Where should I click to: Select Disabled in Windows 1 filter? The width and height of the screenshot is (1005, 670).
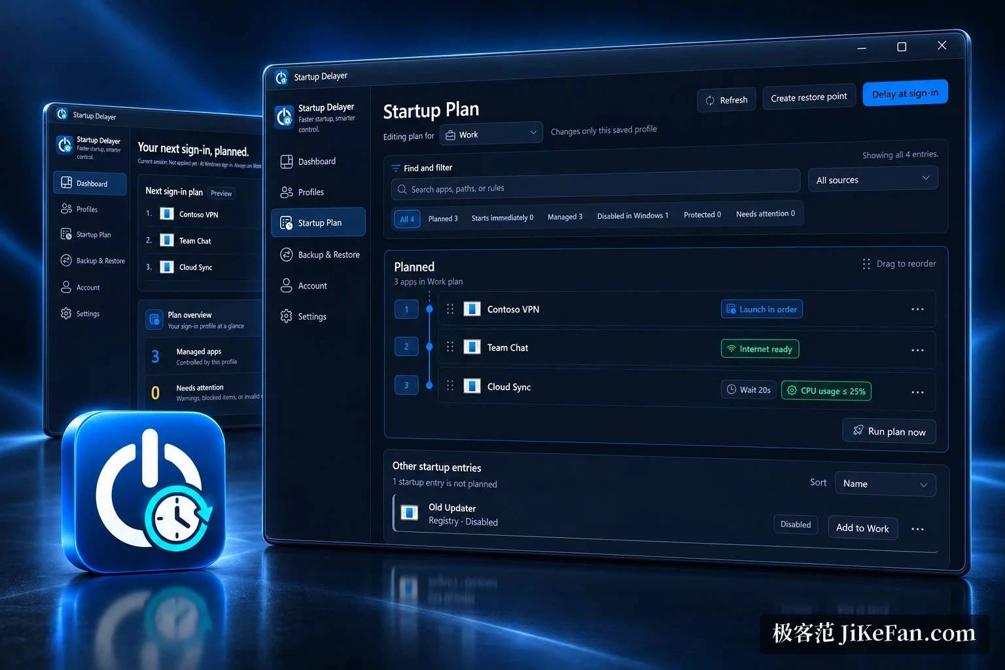633,216
